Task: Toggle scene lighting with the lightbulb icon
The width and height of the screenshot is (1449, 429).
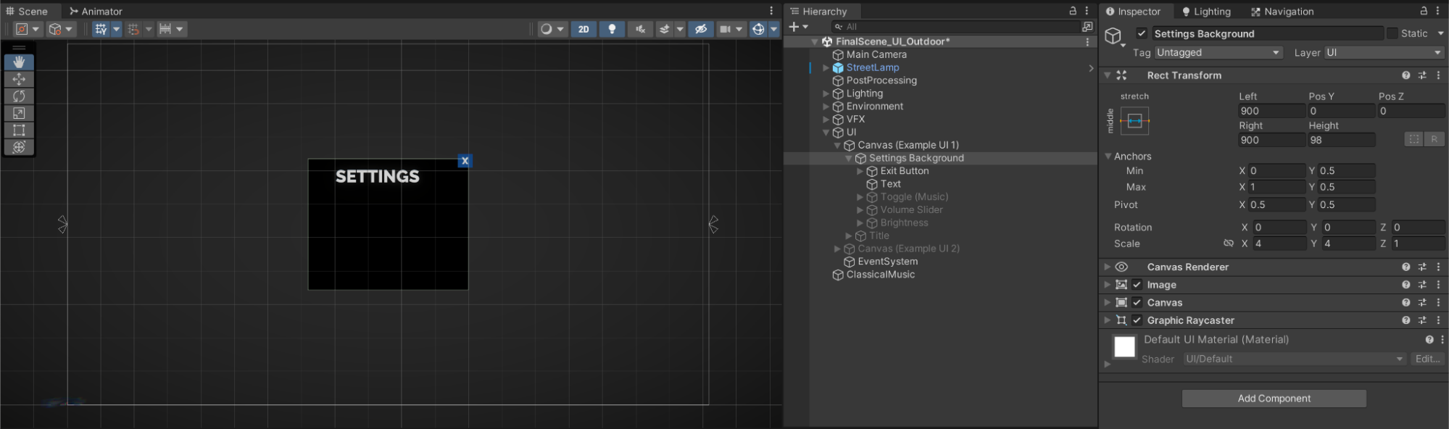Action: (612, 29)
